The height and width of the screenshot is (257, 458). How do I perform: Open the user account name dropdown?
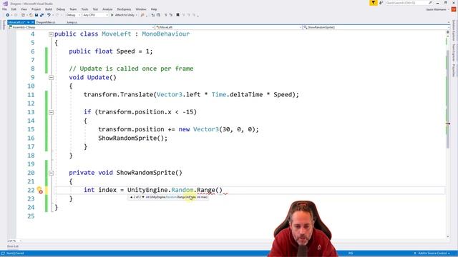(437, 9)
